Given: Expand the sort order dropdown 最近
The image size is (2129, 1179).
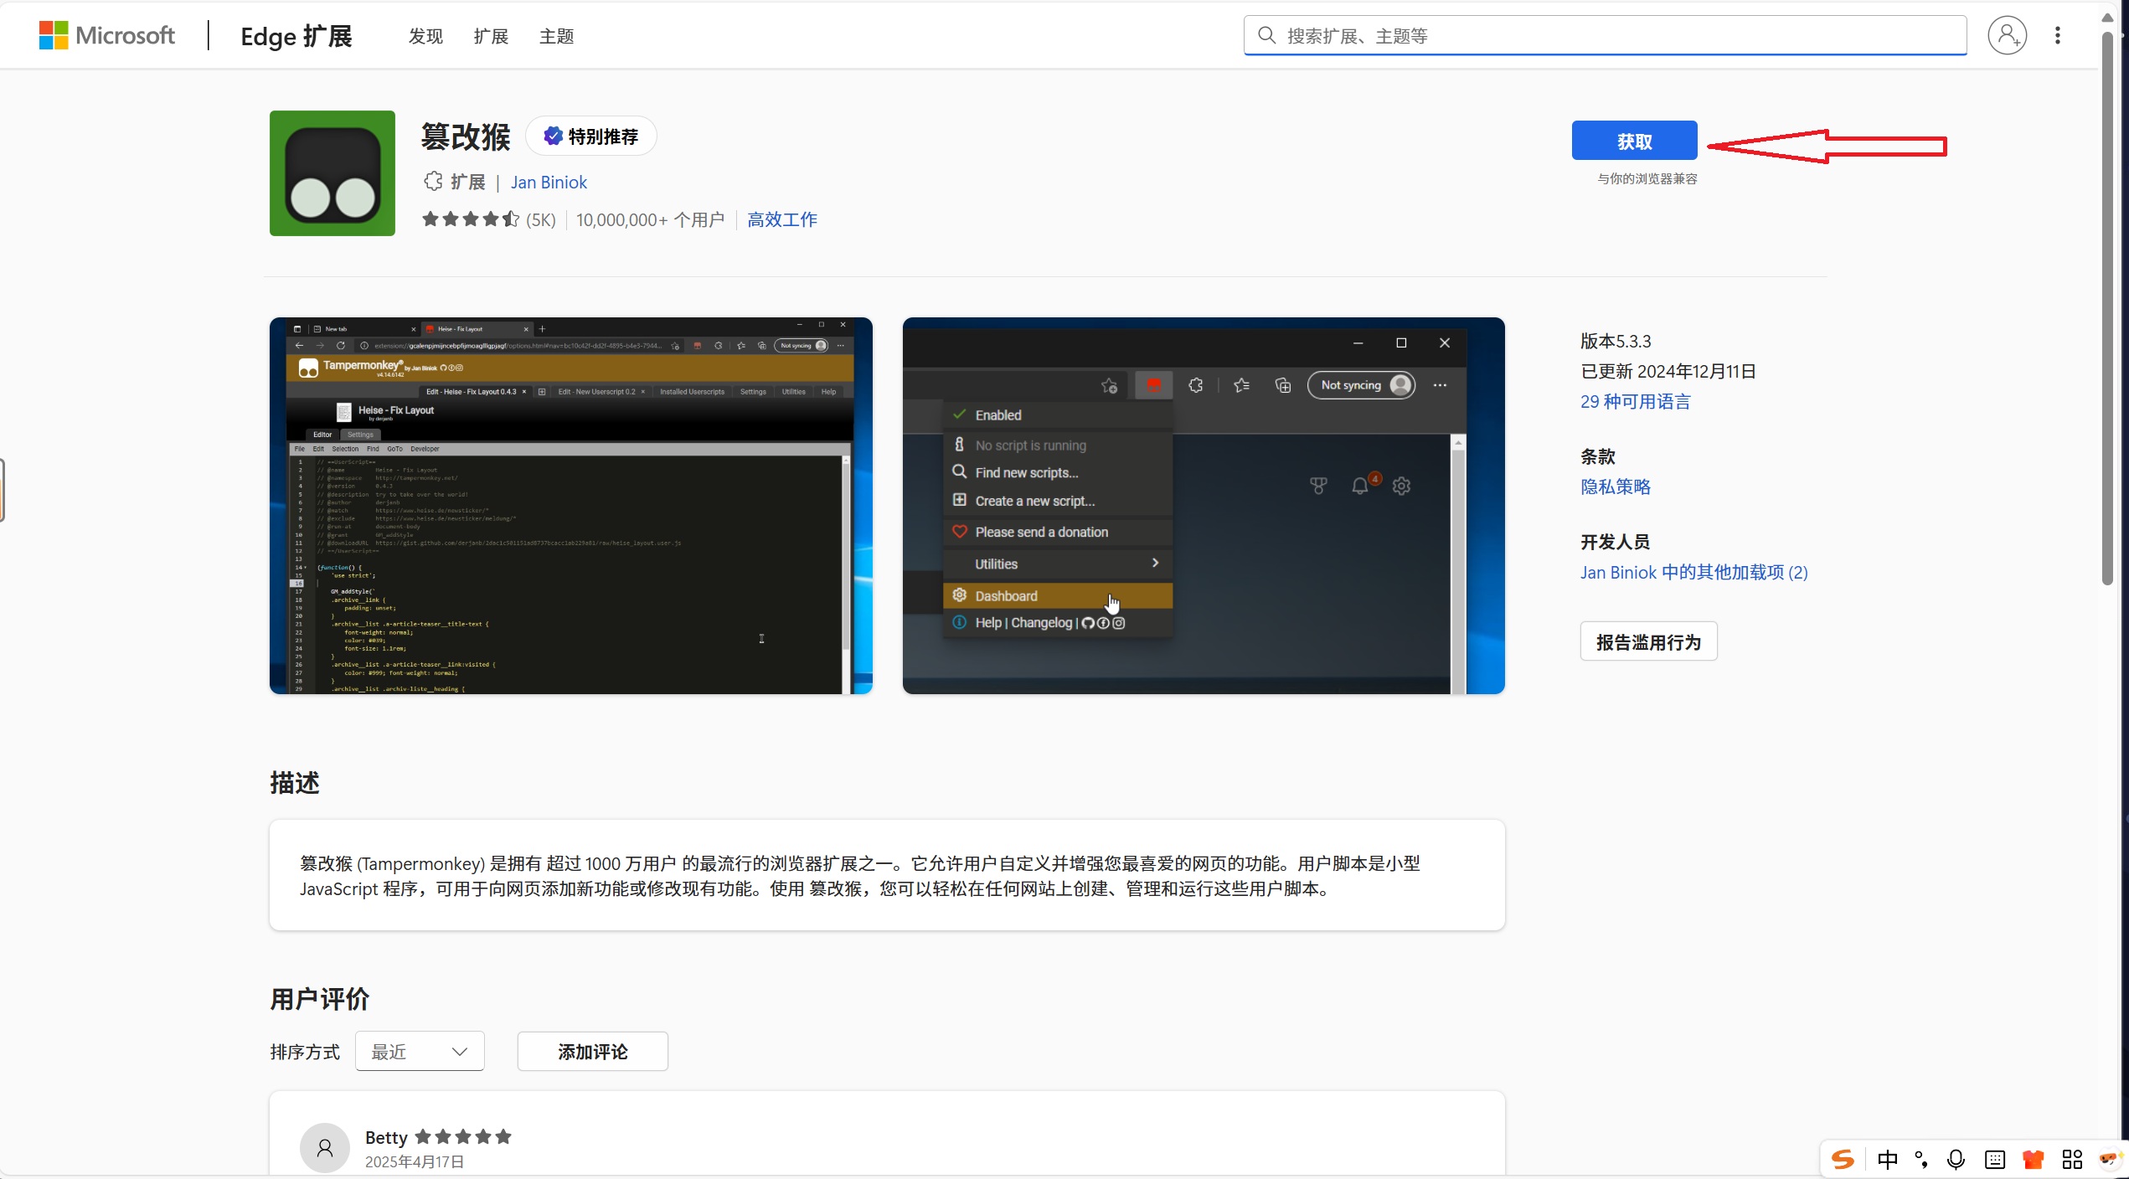Looking at the screenshot, I should (x=420, y=1051).
